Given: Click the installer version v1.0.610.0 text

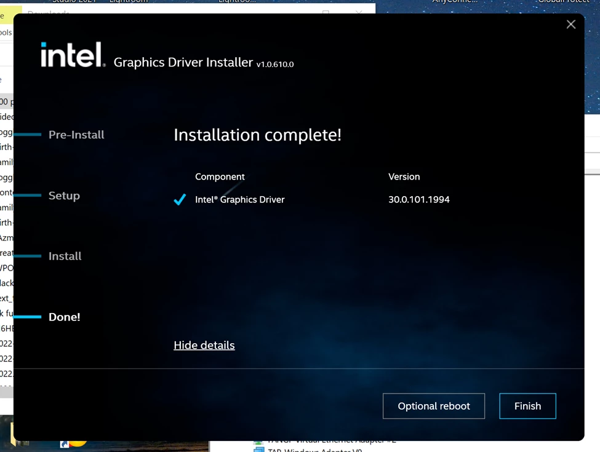Looking at the screenshot, I should pyautogui.click(x=275, y=64).
